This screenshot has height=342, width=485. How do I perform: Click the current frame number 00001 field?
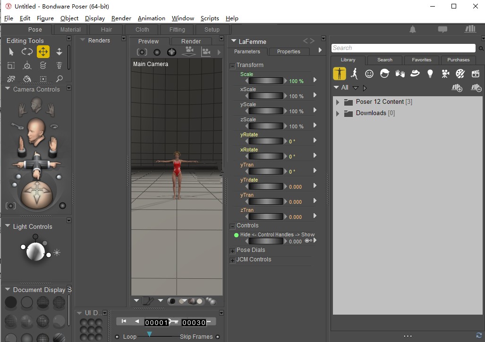(156, 323)
